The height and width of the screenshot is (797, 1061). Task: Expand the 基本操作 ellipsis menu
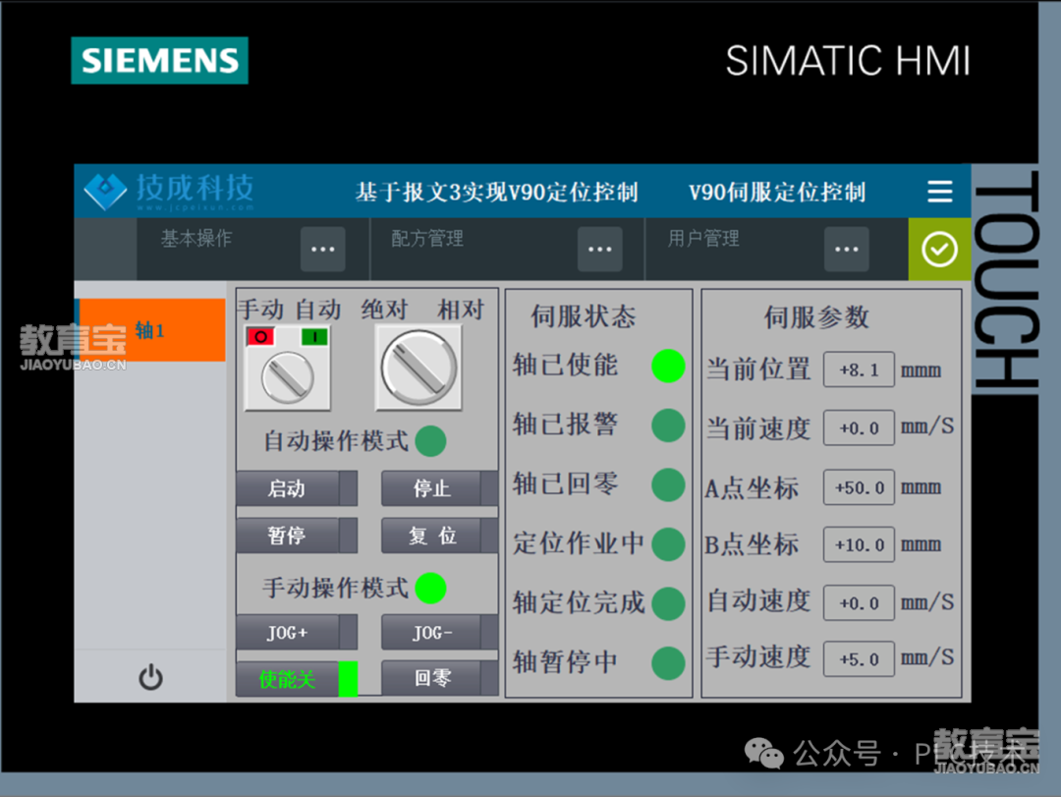coord(322,250)
